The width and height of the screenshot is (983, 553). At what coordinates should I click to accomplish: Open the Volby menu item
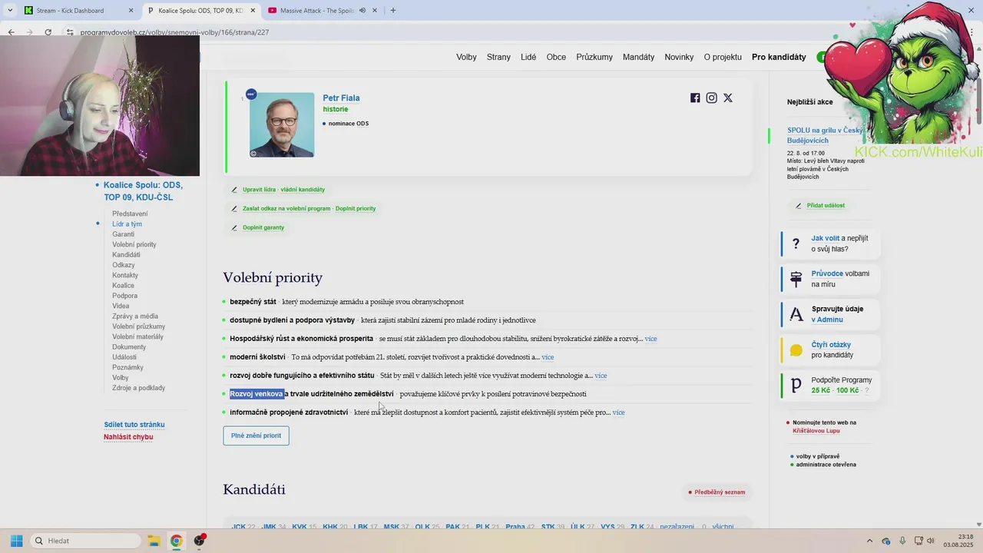click(466, 57)
